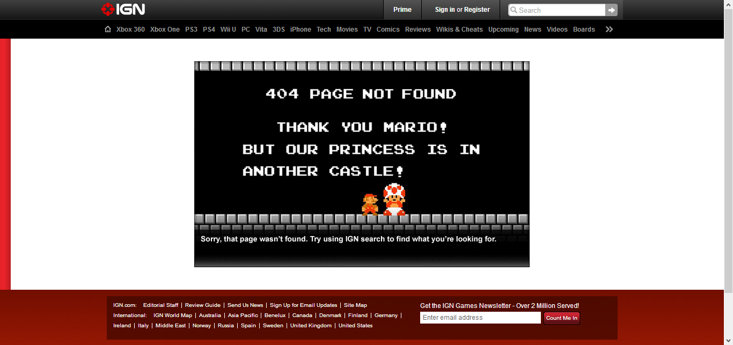This screenshot has width=733, height=345.
Task: Click the IGN logo
Action: coord(123,9)
